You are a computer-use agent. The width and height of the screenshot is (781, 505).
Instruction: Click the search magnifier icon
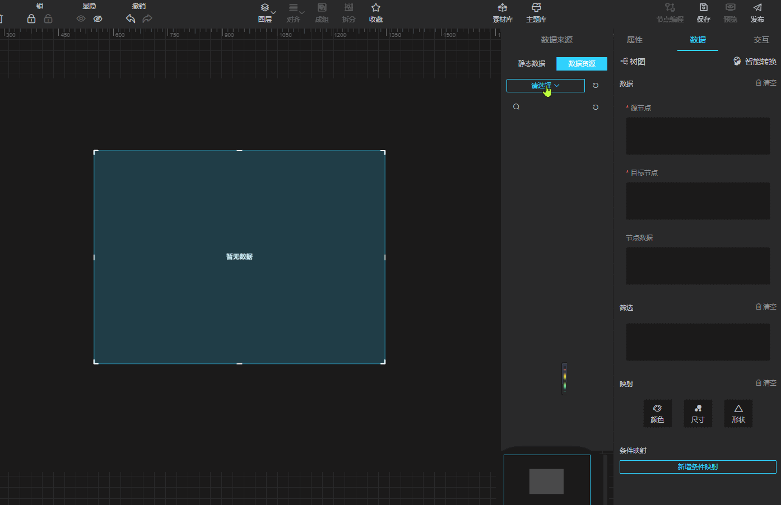[x=517, y=107]
